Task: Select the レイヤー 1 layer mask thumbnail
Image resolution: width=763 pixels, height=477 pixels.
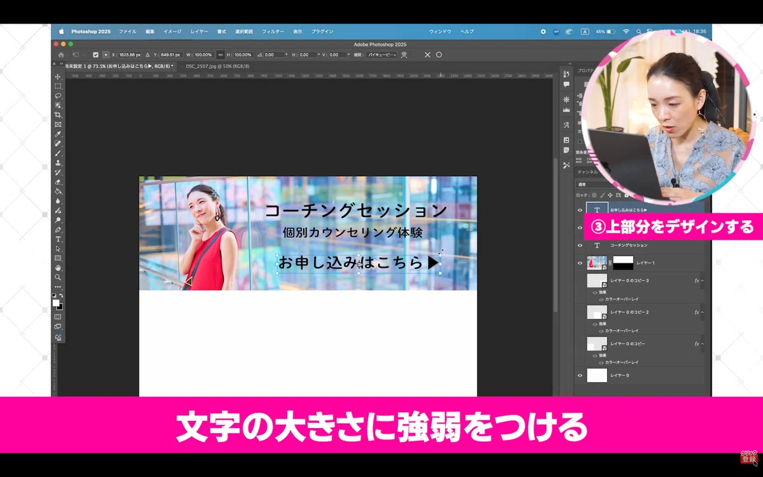Action: tap(623, 263)
